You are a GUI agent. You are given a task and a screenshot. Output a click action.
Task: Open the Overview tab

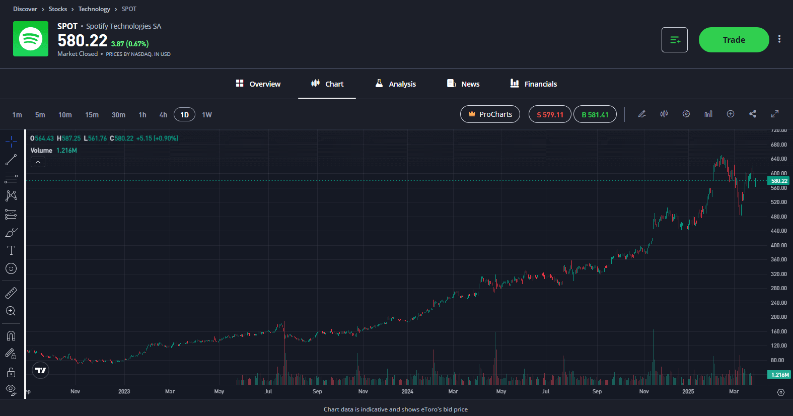point(258,84)
